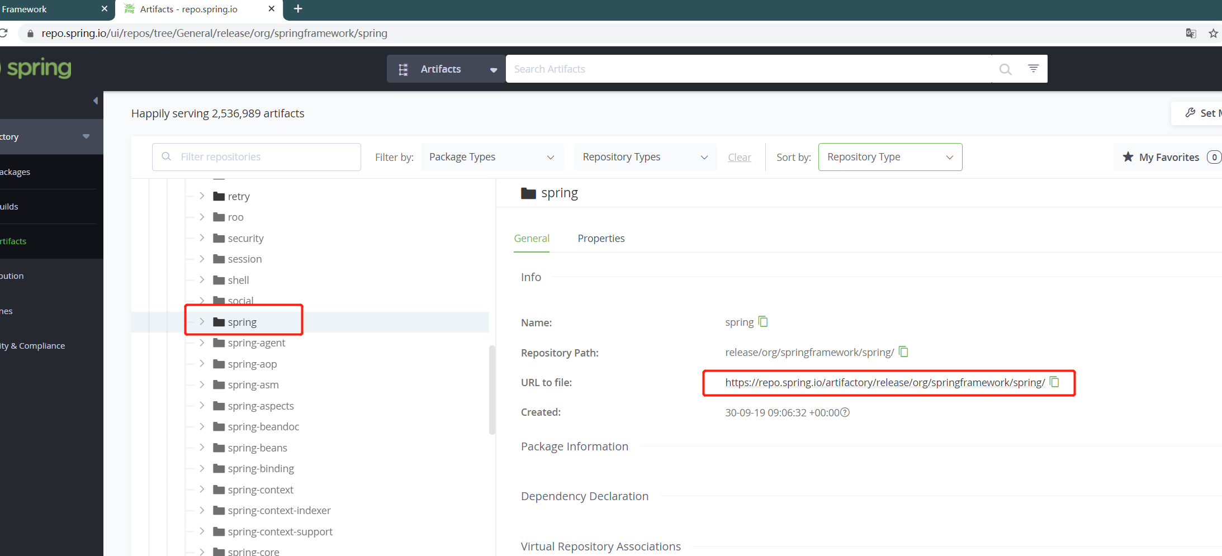The image size is (1222, 556).
Task: Bookmark this page with star icon
Action: pyautogui.click(x=1212, y=34)
